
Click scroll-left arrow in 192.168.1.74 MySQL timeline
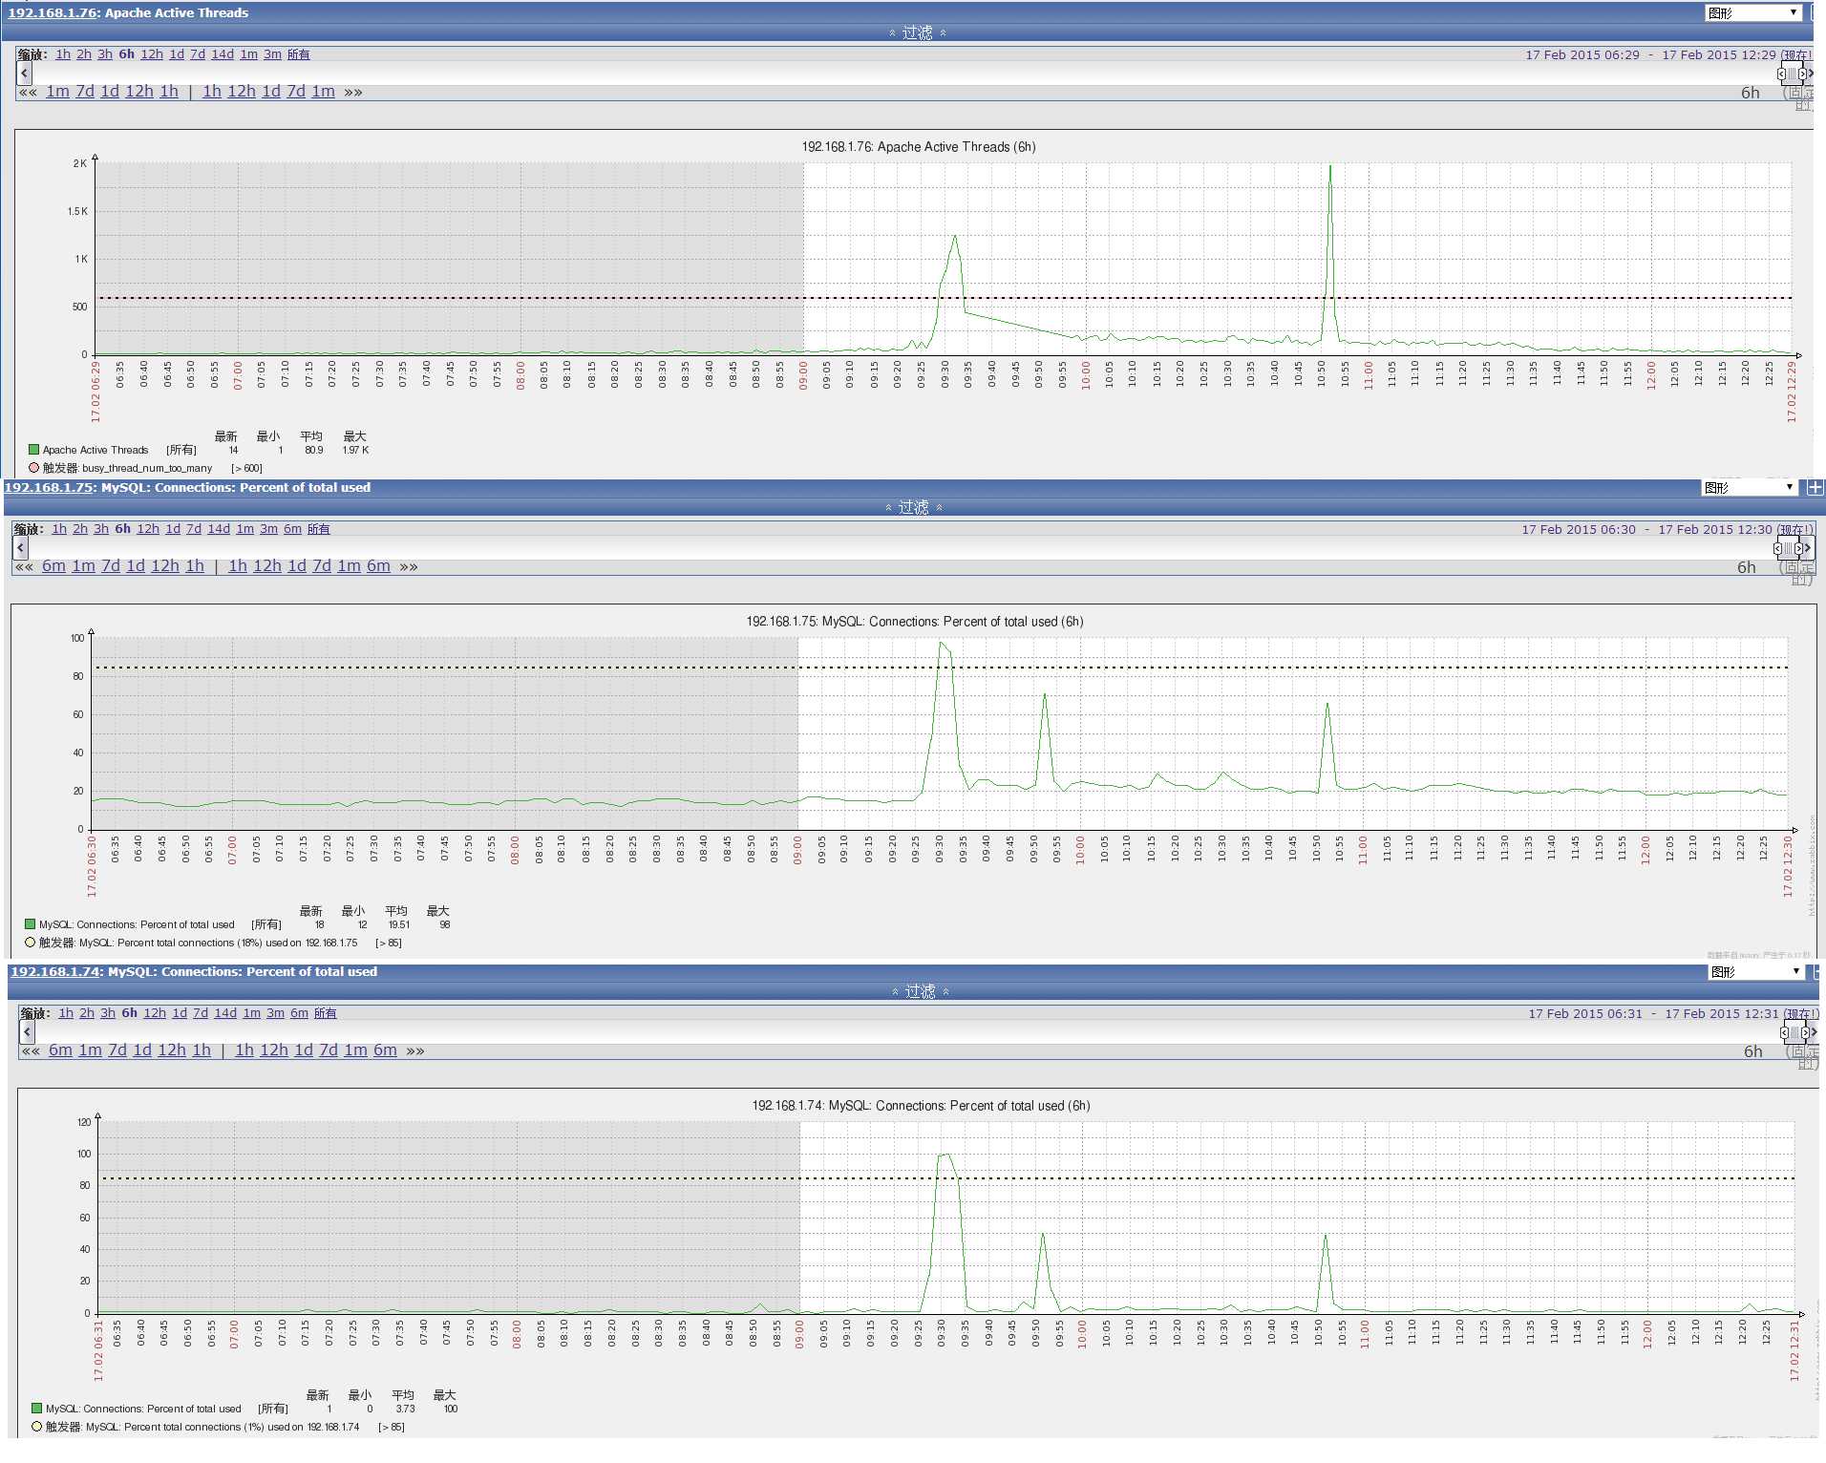click(x=28, y=1031)
